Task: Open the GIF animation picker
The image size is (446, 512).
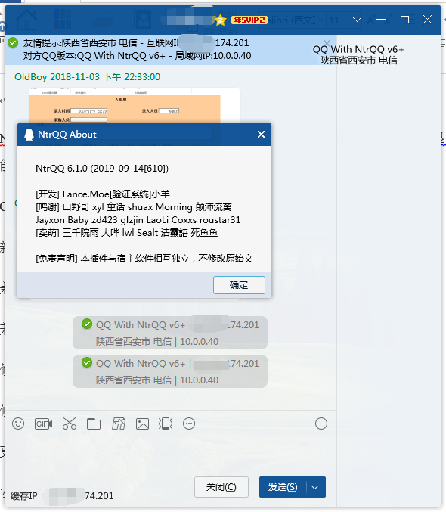Action: click(43, 424)
